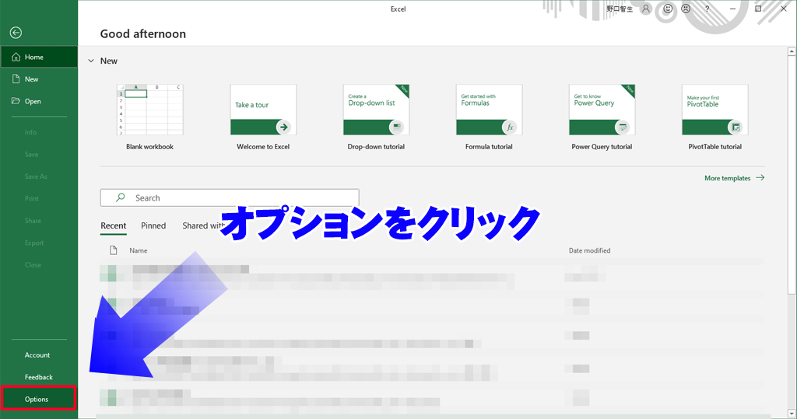The height and width of the screenshot is (419, 797).
Task: Select New in the left sidebar
Action: tap(39, 79)
